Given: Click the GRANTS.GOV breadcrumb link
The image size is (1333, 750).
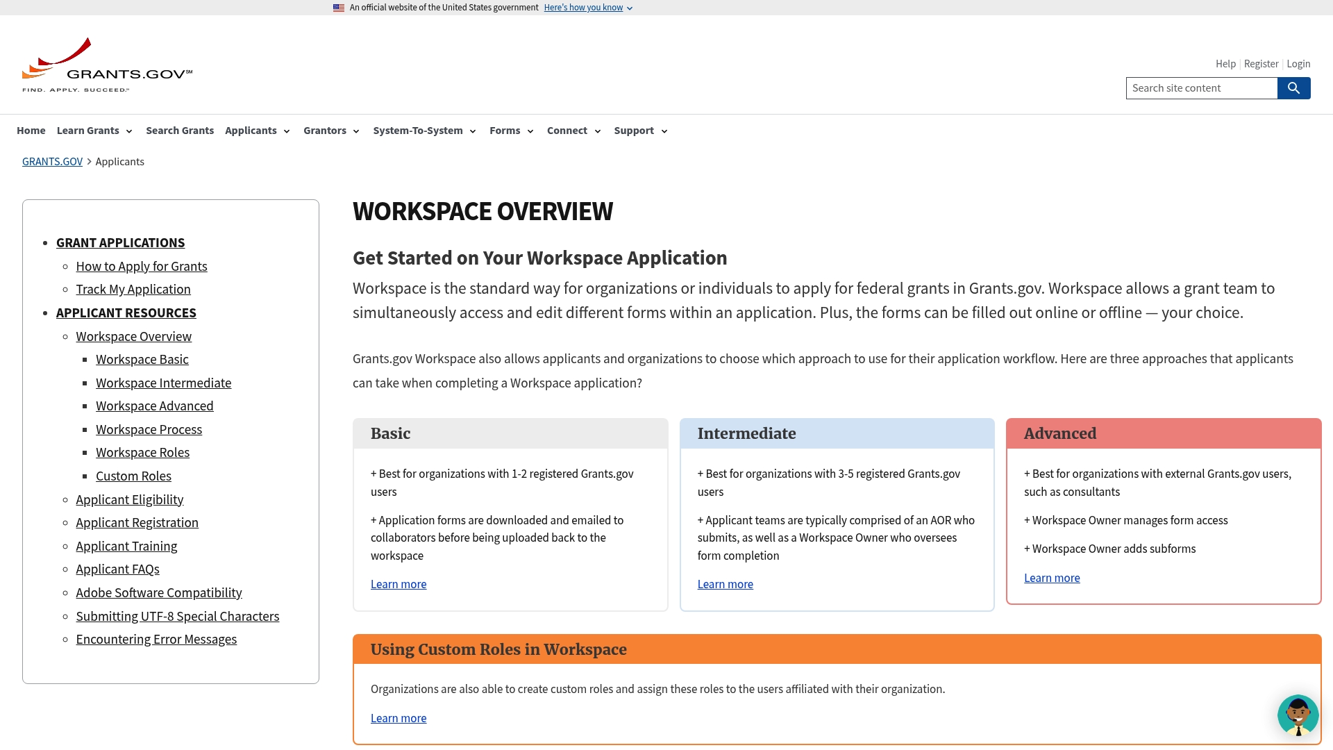Looking at the screenshot, I should pos(52,162).
